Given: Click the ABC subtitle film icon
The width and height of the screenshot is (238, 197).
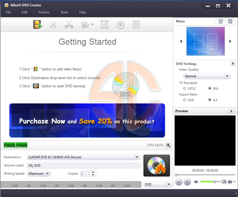Looking at the screenshot, I should click(104, 24).
